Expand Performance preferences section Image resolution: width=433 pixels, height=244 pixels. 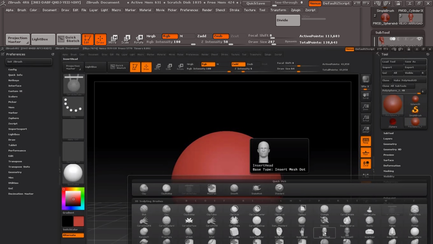click(17, 151)
